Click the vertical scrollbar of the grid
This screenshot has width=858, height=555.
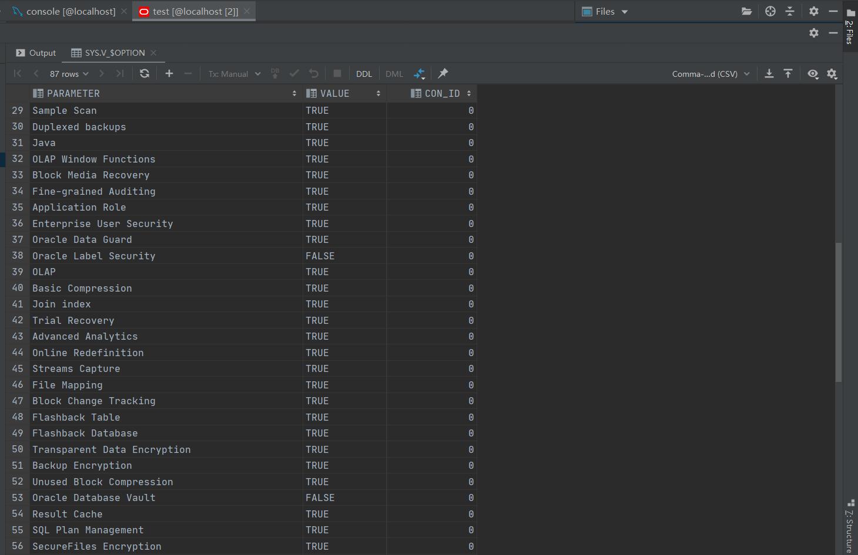pos(839,312)
